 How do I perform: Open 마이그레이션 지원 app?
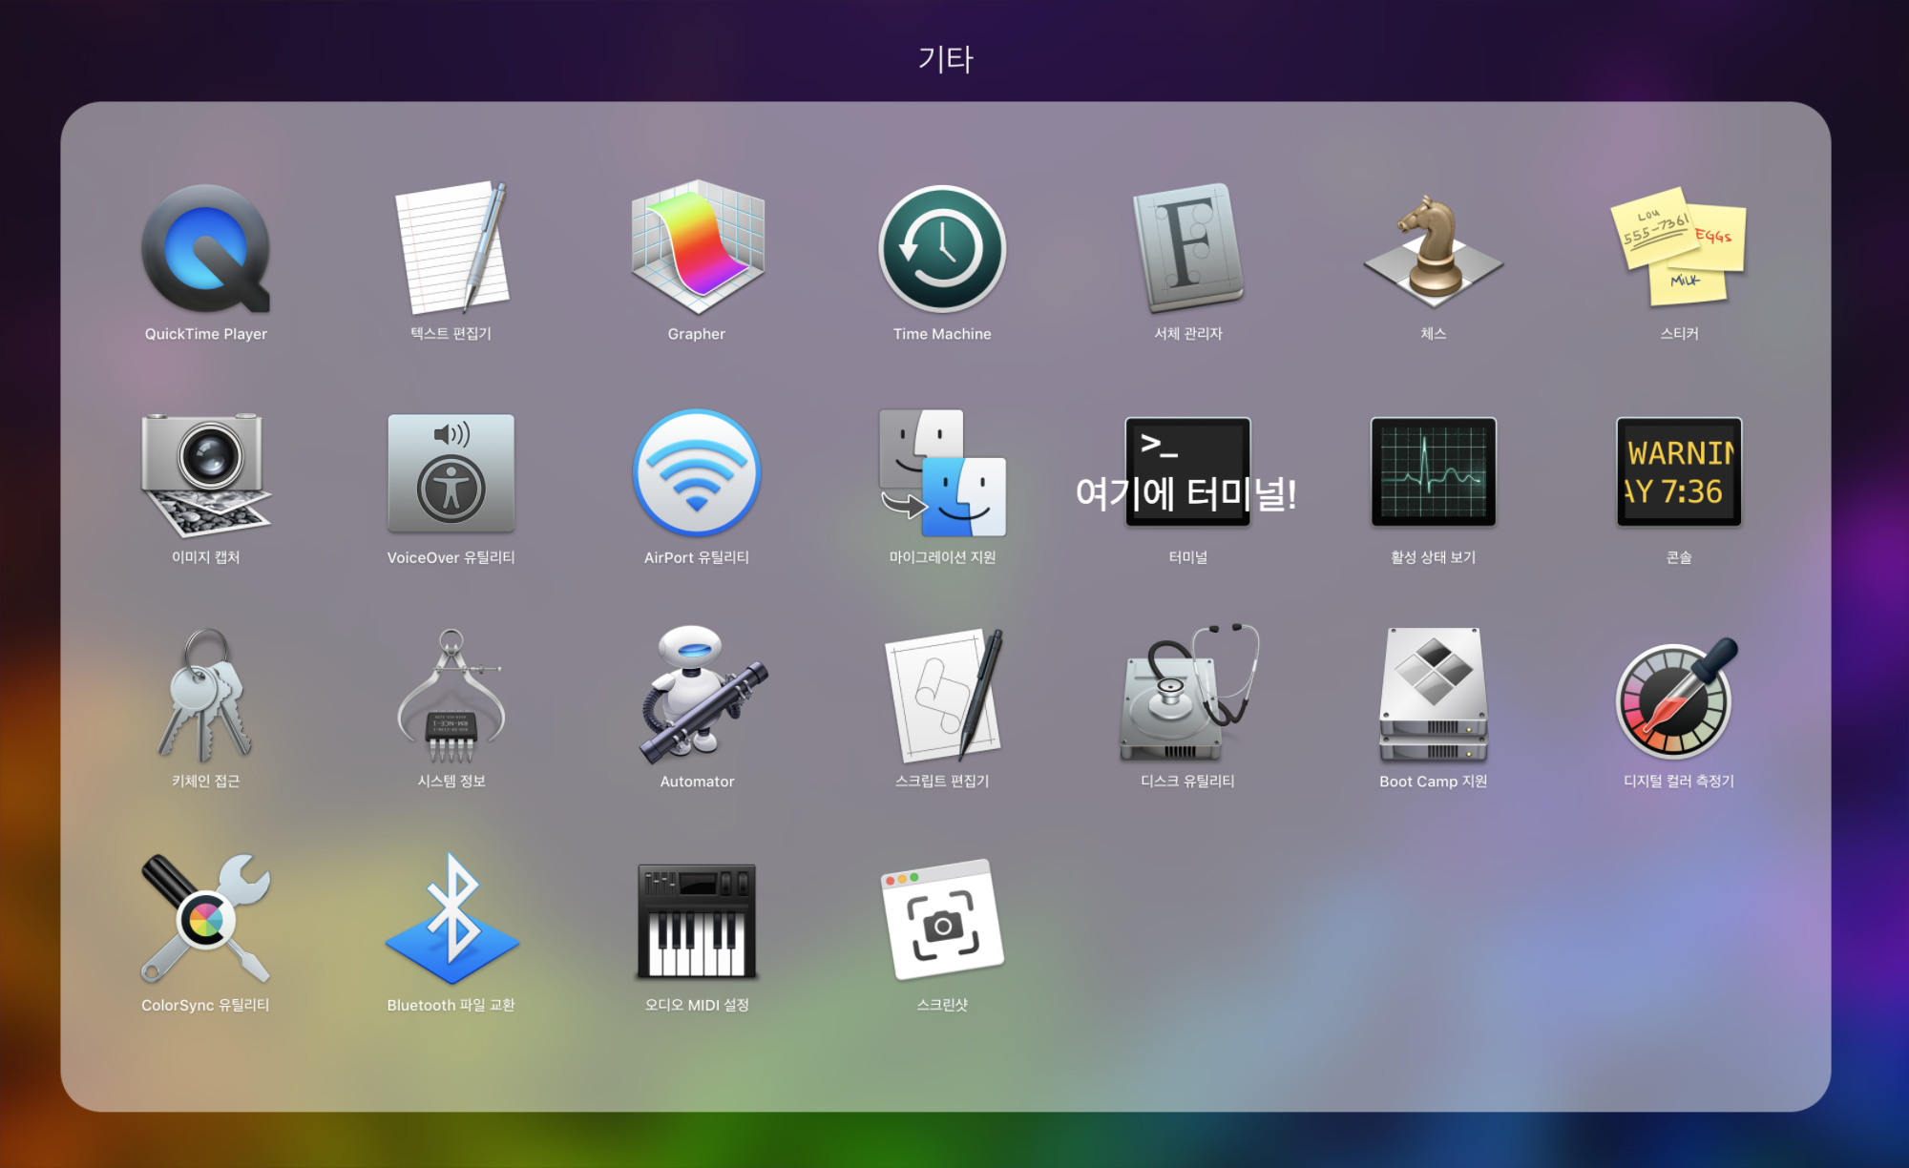942,474
